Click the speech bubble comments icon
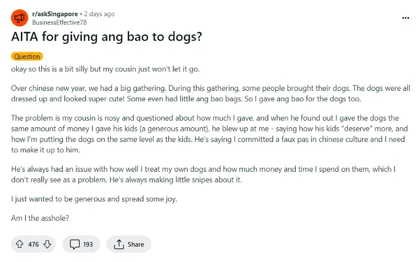The width and height of the screenshot is (418, 262). 75,244
